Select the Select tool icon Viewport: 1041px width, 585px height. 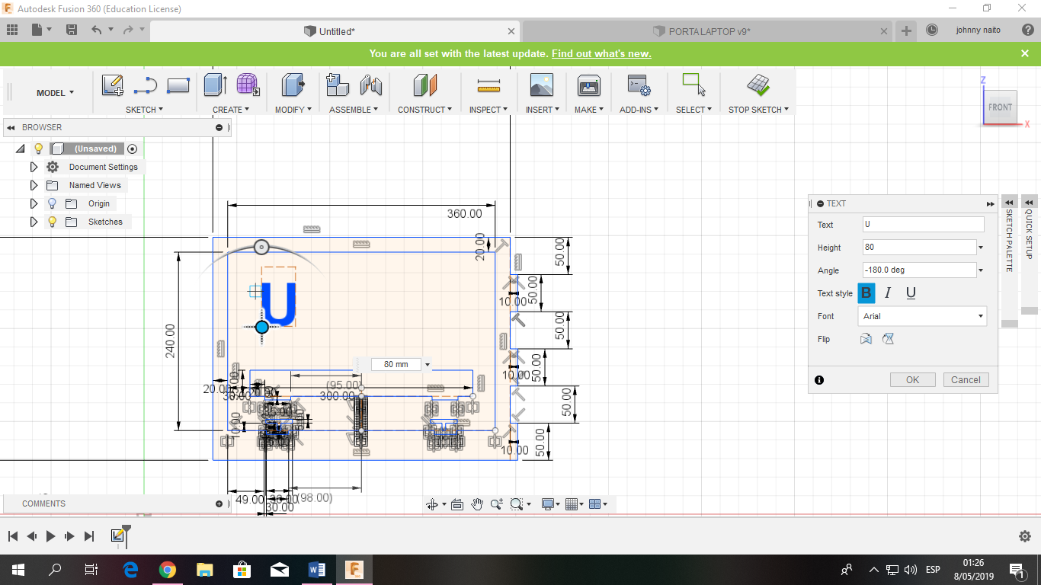click(693, 85)
